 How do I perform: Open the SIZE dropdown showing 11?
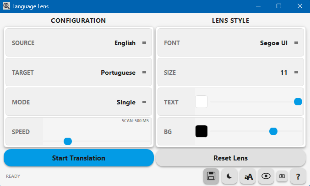coord(231,72)
